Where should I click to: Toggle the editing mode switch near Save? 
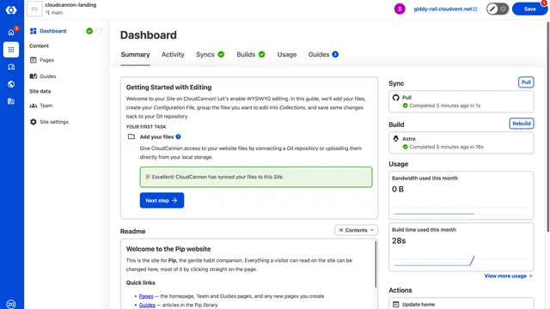coord(498,9)
